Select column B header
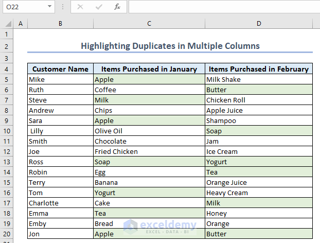The image size is (320, 243). coord(60,24)
